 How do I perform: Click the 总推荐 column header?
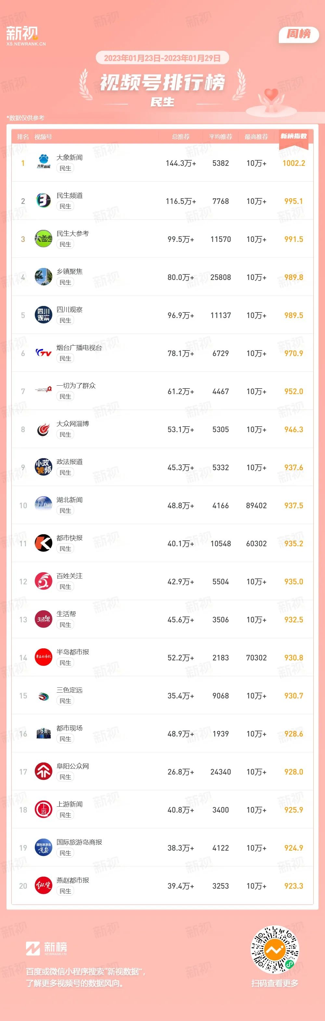181,137
